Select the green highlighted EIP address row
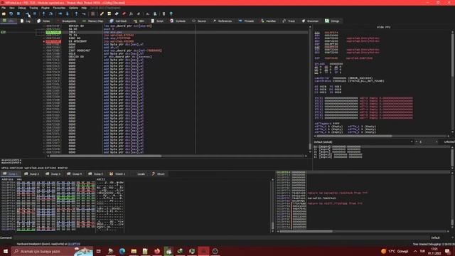 tap(53, 32)
